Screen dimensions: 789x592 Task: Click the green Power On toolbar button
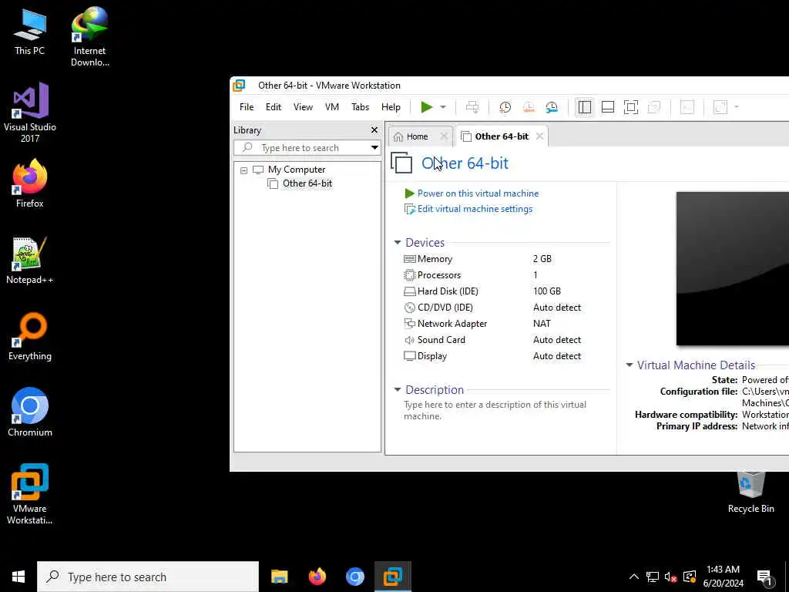tap(427, 106)
